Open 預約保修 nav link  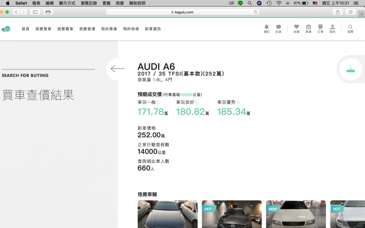pos(131,29)
